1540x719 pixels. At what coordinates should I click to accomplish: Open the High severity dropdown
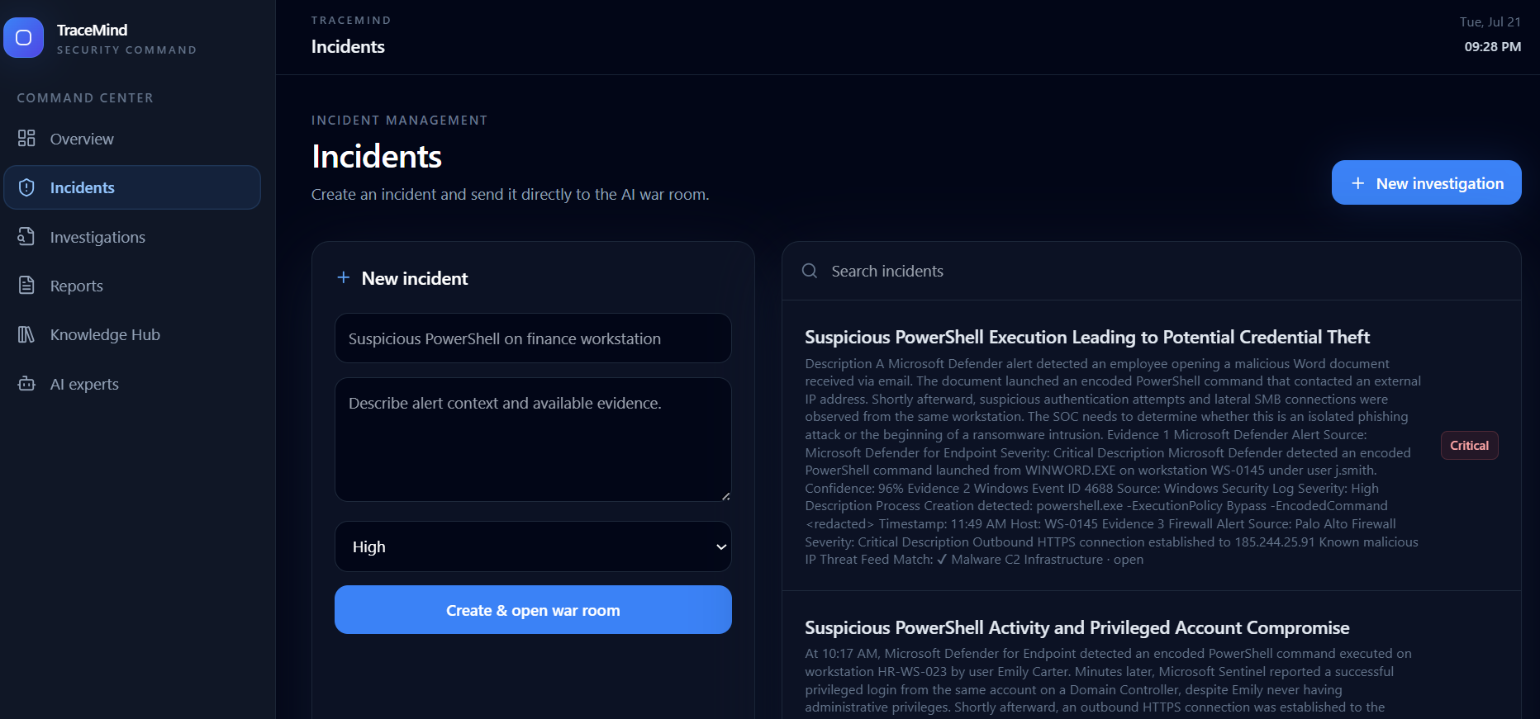[x=533, y=546]
